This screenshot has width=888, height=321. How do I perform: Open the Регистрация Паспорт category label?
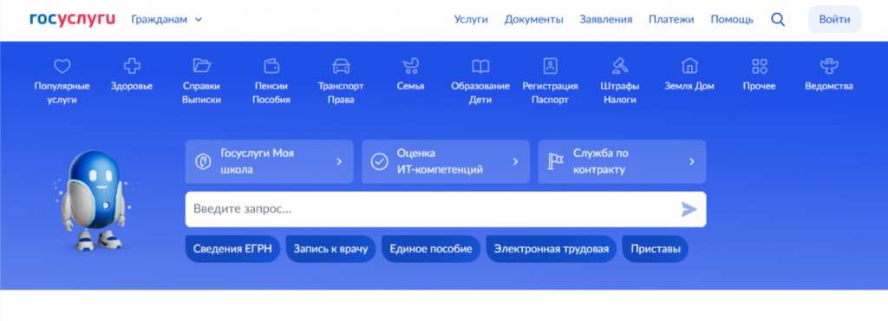550,94
